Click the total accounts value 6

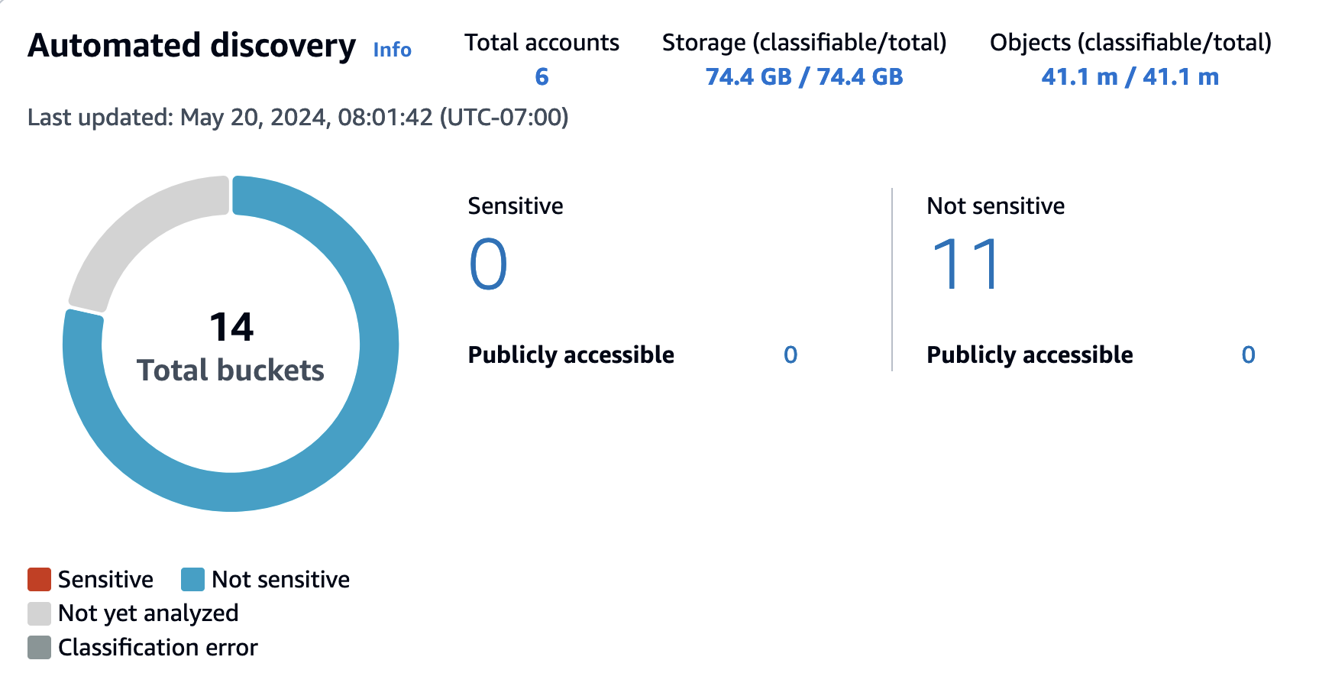click(x=542, y=76)
